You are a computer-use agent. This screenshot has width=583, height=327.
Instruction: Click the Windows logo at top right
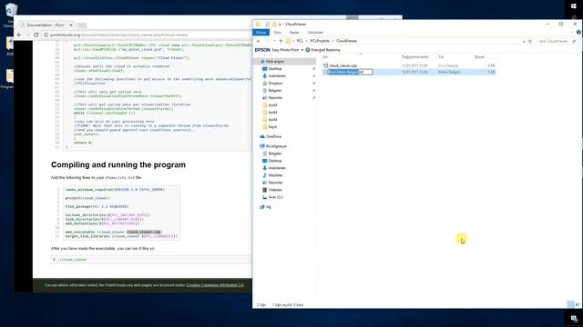[573, 6]
